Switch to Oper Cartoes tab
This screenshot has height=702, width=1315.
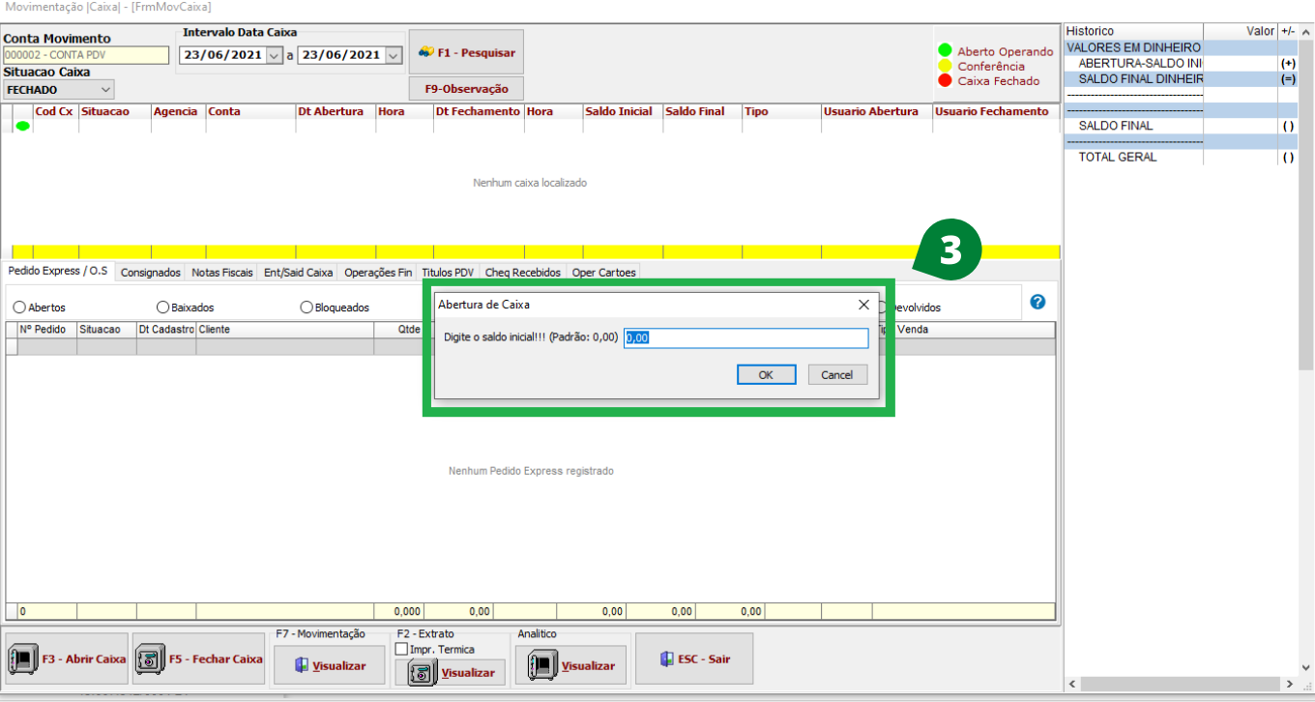tap(604, 273)
